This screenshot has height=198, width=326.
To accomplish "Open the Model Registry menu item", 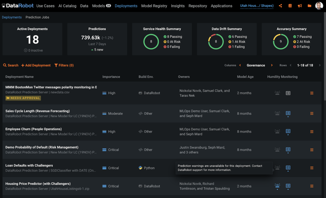I will 154,6.
